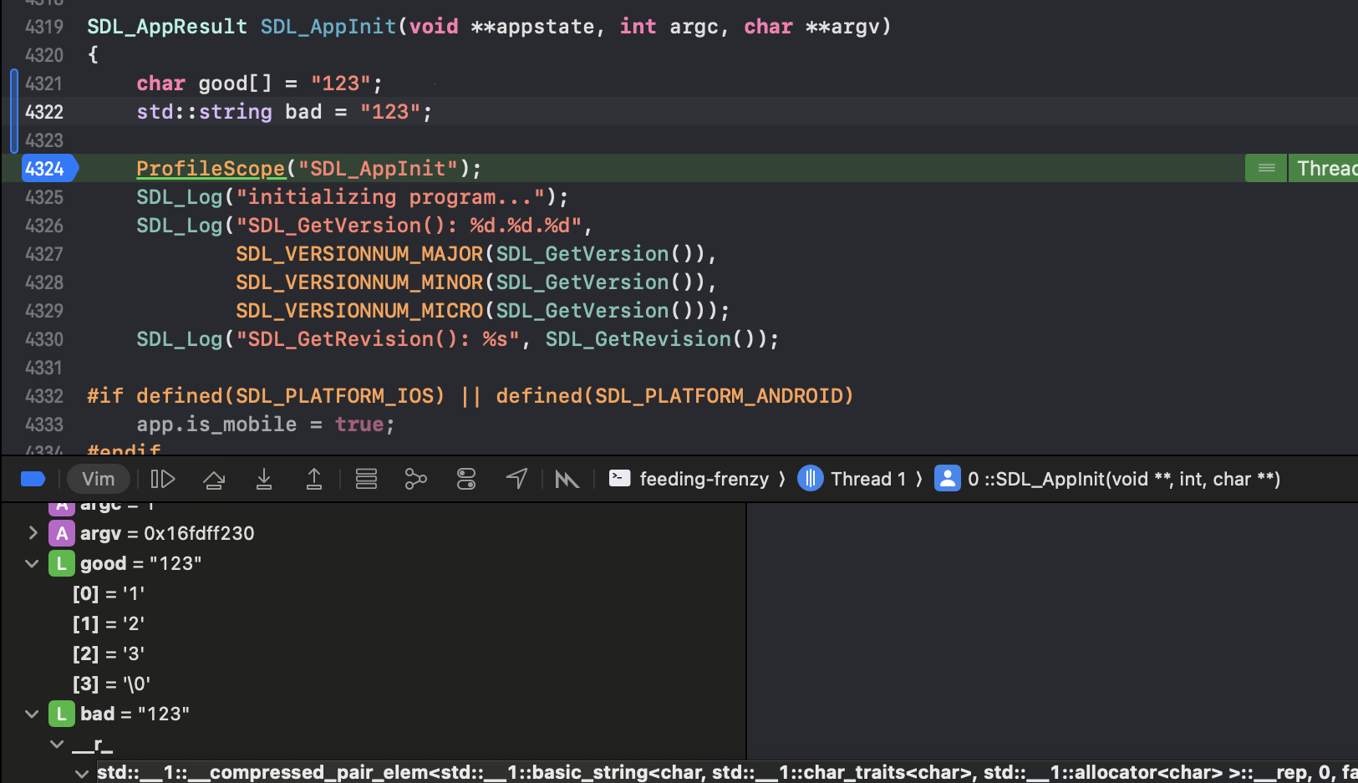Expand the argv variable row
This screenshot has height=783, width=1358.
click(x=33, y=533)
